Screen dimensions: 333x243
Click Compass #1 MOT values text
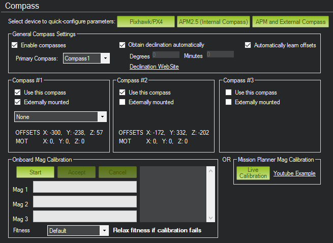point(50,141)
